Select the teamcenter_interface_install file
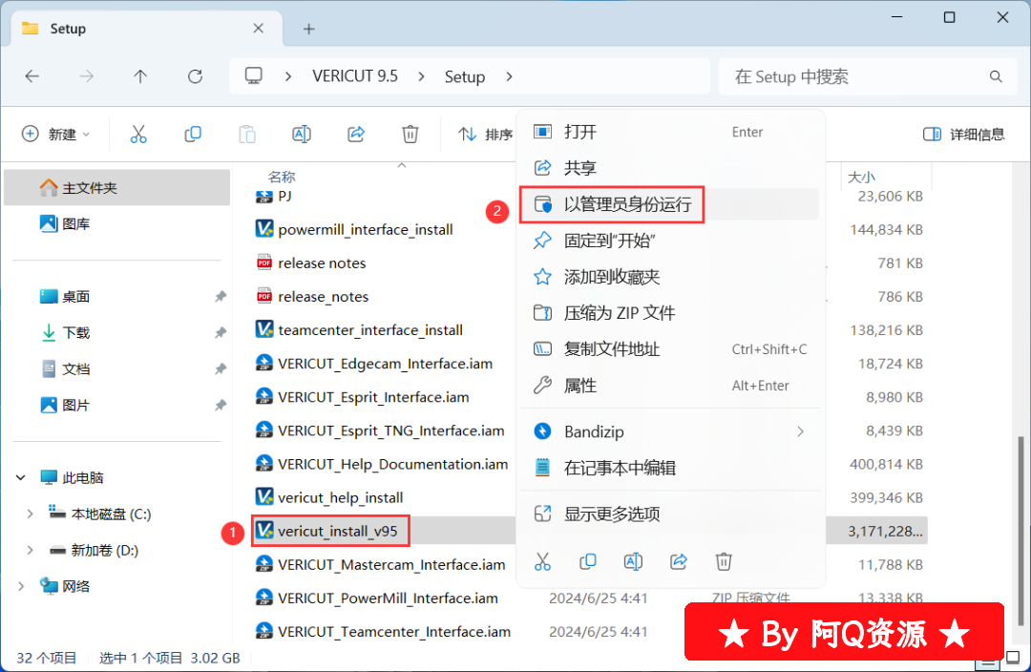This screenshot has height=672, width=1031. click(x=370, y=329)
